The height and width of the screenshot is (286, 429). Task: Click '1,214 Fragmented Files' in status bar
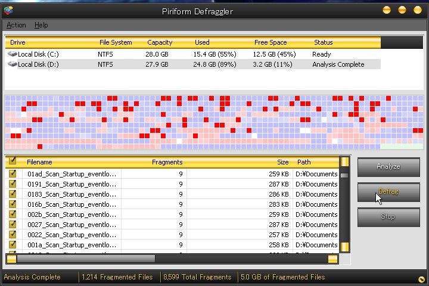(x=117, y=277)
